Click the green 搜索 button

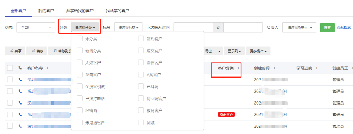pyautogui.click(x=327, y=27)
